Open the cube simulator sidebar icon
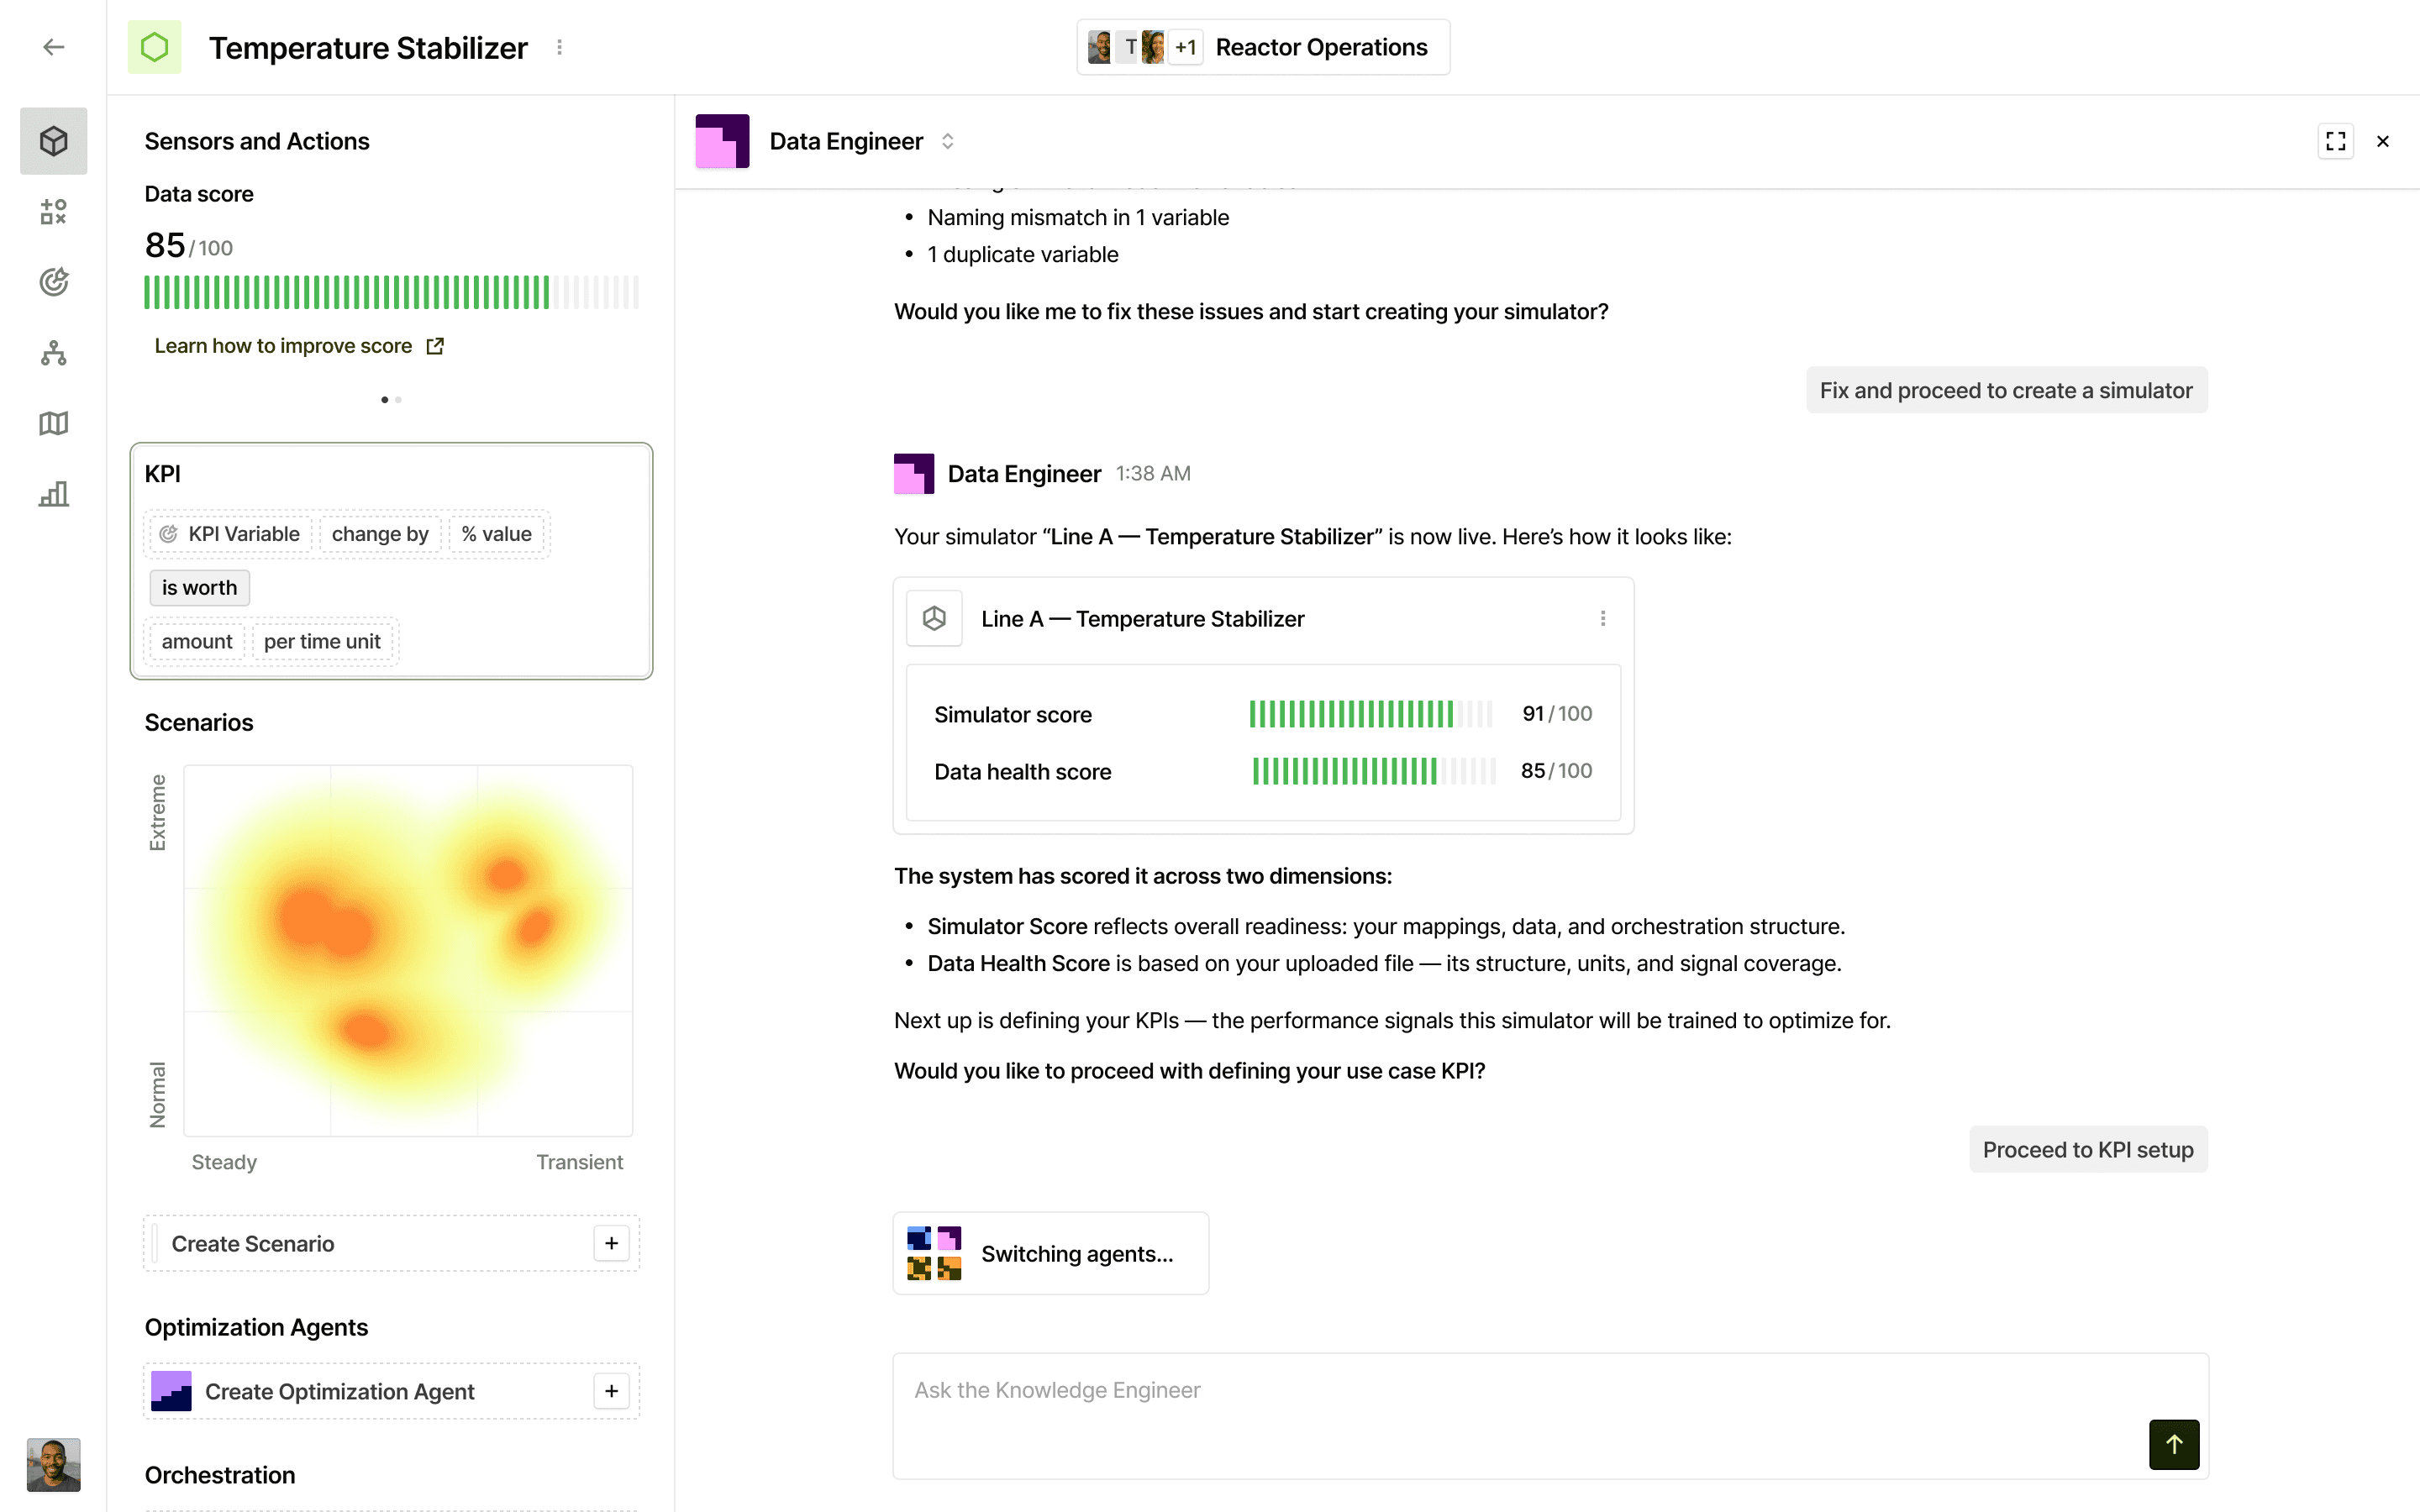This screenshot has height=1512, width=2420. [54, 141]
